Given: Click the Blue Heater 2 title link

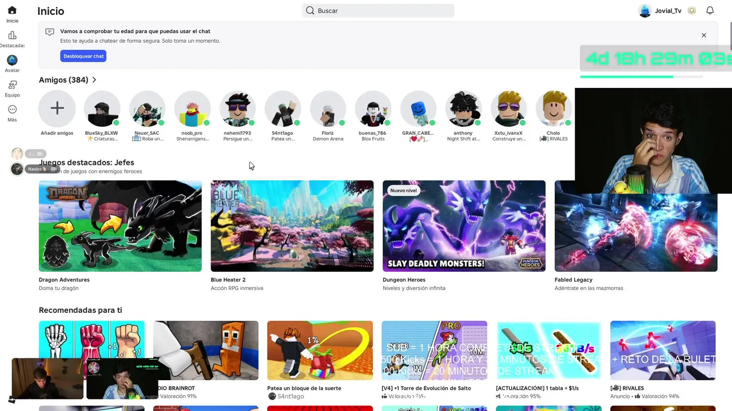Looking at the screenshot, I should [228, 280].
